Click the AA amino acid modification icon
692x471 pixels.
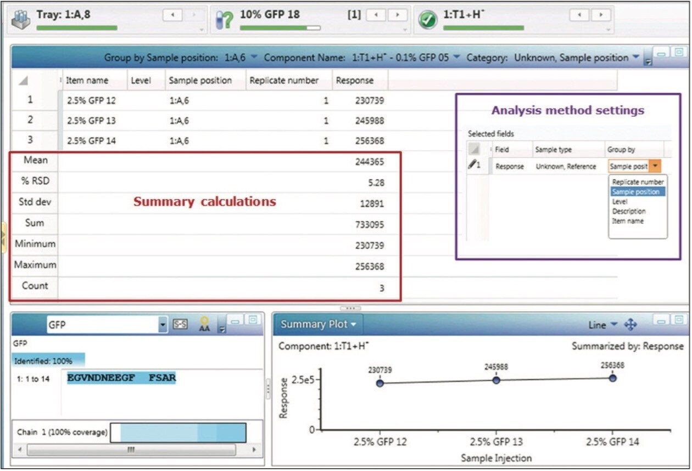coord(204,325)
